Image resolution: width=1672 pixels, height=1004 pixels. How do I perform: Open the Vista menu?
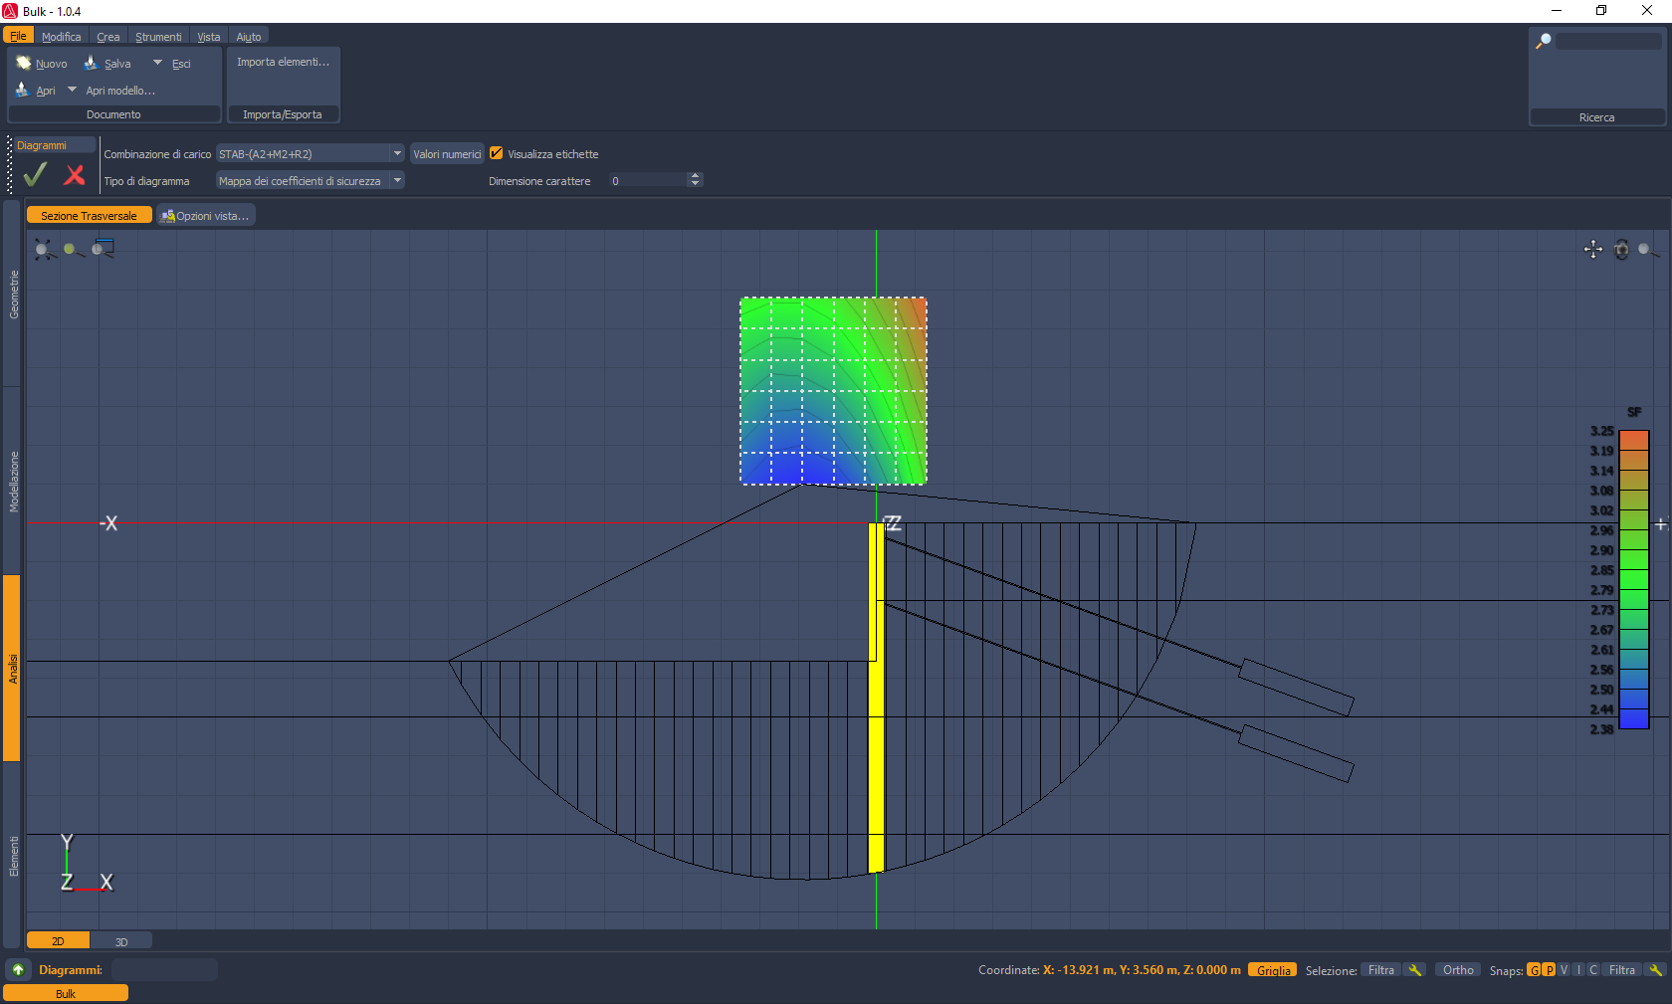tap(209, 37)
